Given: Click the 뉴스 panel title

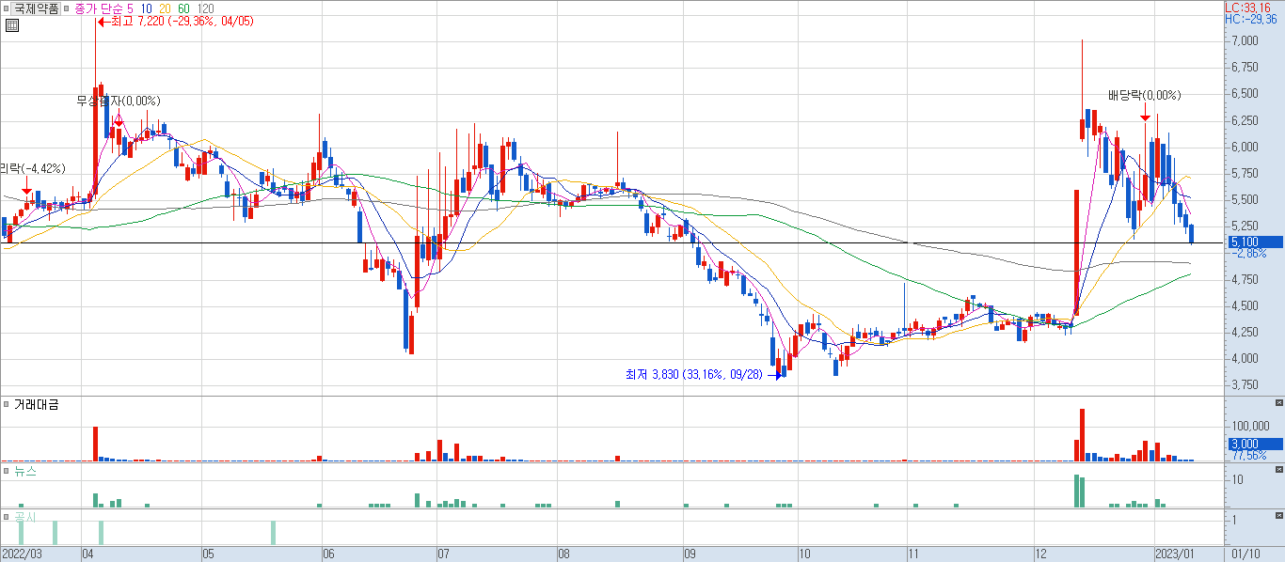Looking at the screenshot, I should coord(25,470).
